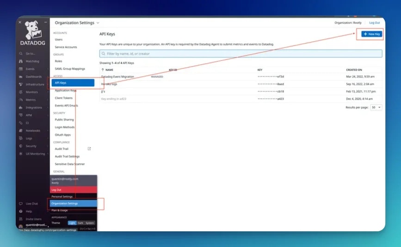401x247 pixels.
Task: Expand the Events submenu chevron
Action: click(48, 69)
